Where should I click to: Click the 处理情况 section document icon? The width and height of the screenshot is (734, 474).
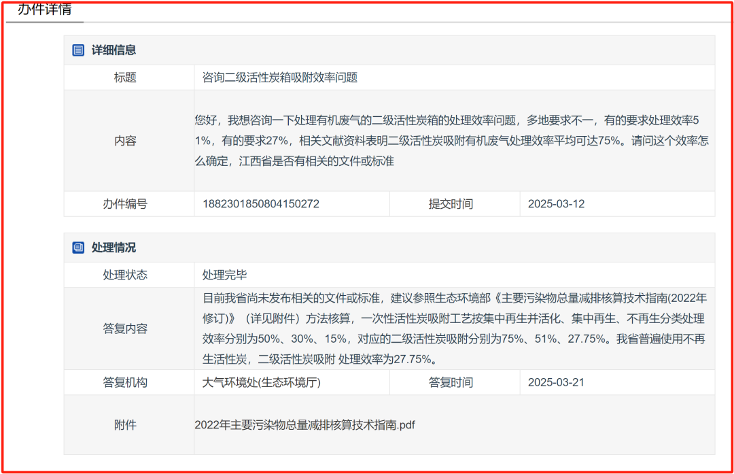(77, 248)
